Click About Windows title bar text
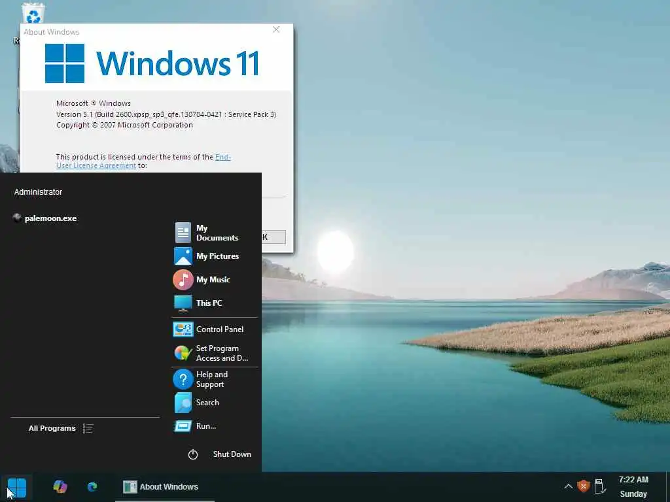 51,32
